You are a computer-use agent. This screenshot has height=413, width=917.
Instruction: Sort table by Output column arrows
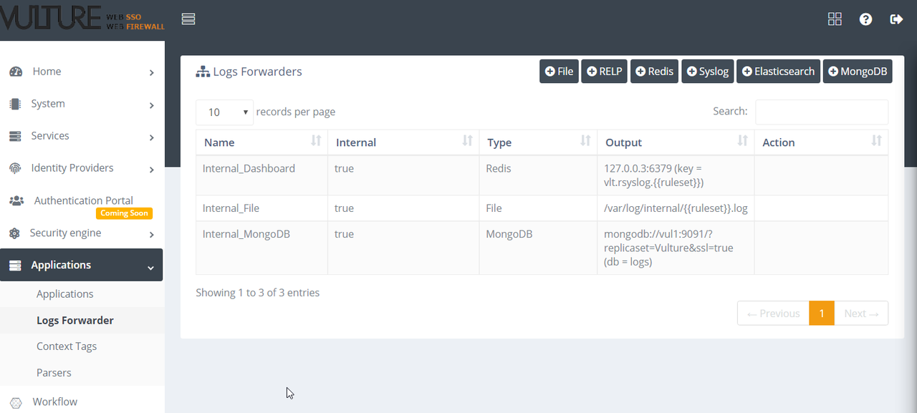click(742, 141)
